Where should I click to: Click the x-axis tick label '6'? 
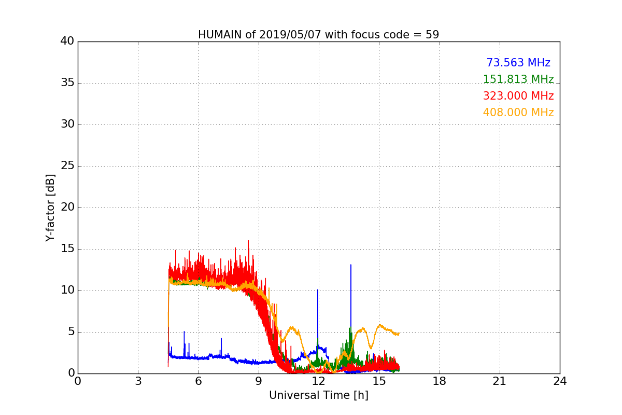[198, 381]
